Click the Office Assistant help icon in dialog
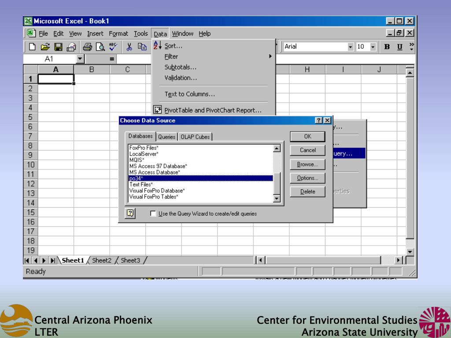 point(130,213)
